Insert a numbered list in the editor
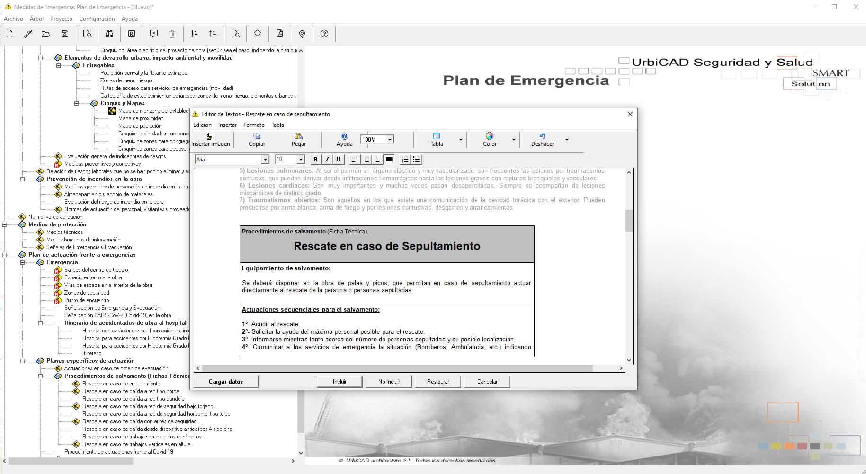Viewport: 866px width, 474px height. click(x=405, y=160)
